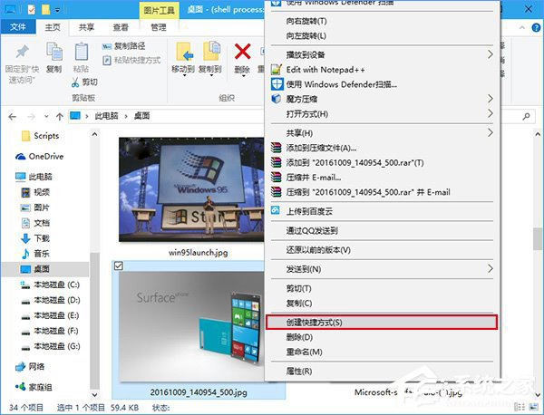
Task: Select 此电脑 in navigation pane
Action: 34,177
